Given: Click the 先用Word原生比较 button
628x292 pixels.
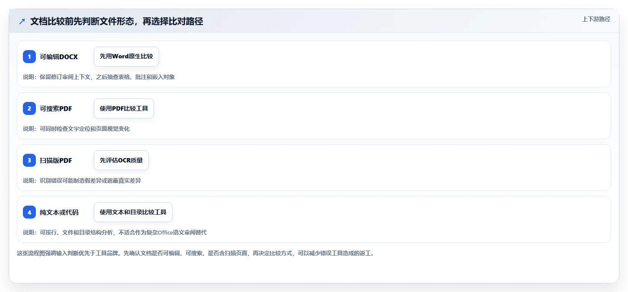Looking at the screenshot, I should 126,57.
